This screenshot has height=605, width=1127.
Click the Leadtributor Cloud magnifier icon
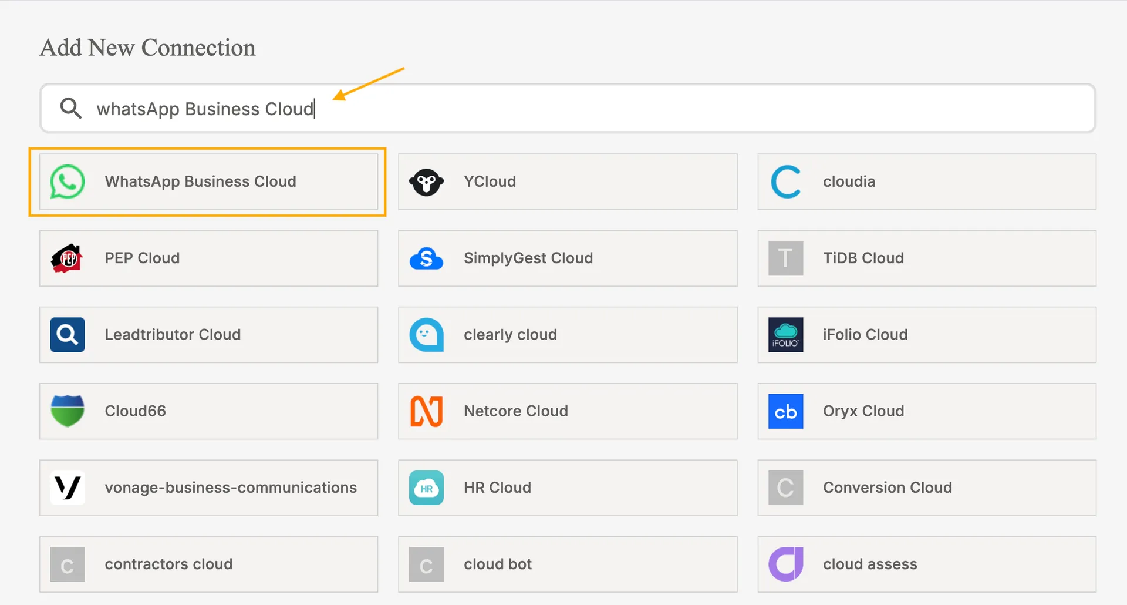[67, 335]
